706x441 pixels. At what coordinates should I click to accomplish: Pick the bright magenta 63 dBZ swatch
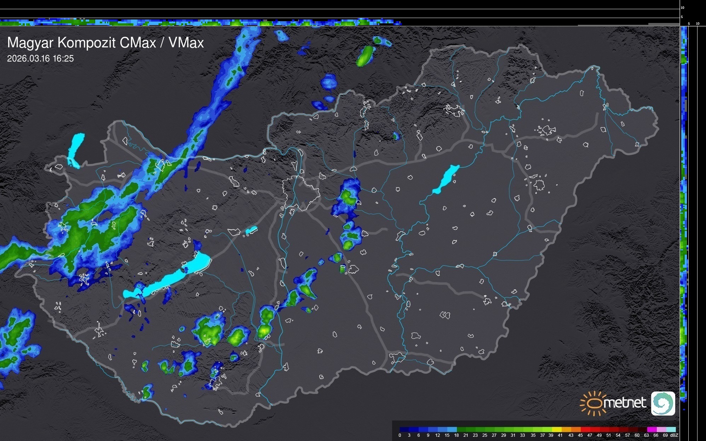pyautogui.click(x=652, y=429)
